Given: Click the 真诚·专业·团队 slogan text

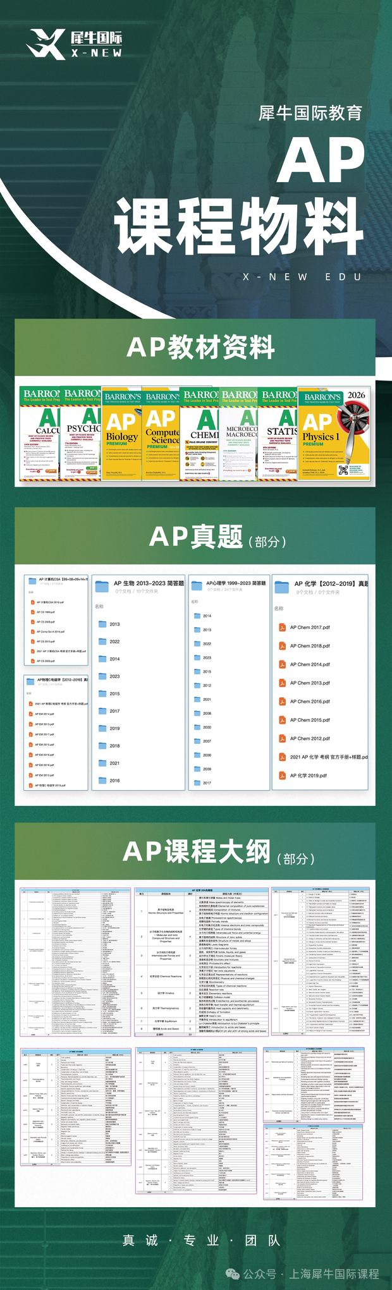Looking at the screenshot, I should (x=201, y=1240).
